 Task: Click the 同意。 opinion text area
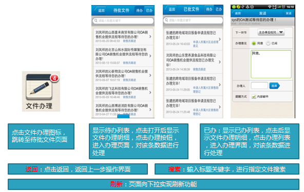click(x=271, y=64)
